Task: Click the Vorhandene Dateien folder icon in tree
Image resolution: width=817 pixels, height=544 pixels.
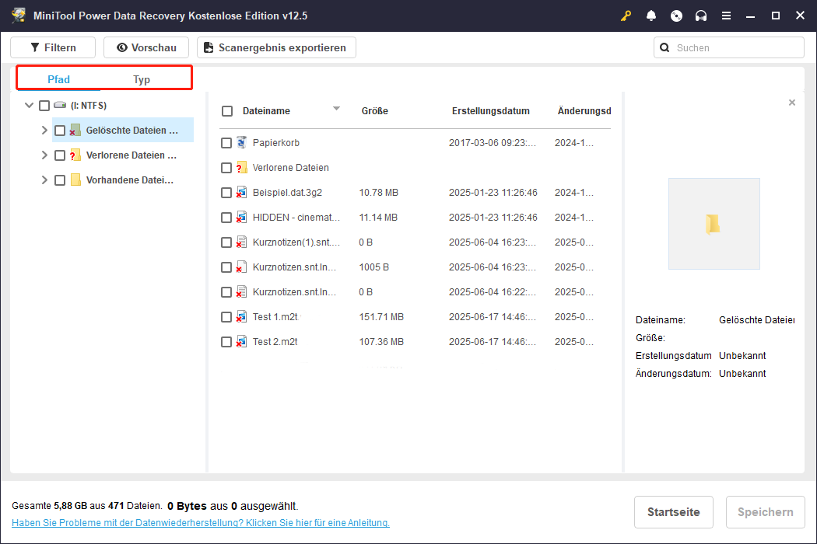Action: 75,180
